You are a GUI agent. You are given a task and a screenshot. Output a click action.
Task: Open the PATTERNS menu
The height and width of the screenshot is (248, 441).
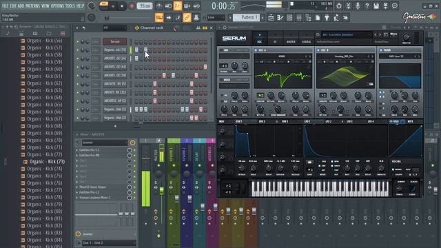(x=32, y=6)
